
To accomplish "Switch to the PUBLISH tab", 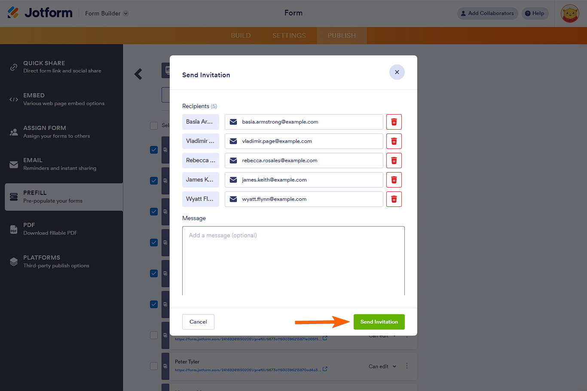I will 342,36.
